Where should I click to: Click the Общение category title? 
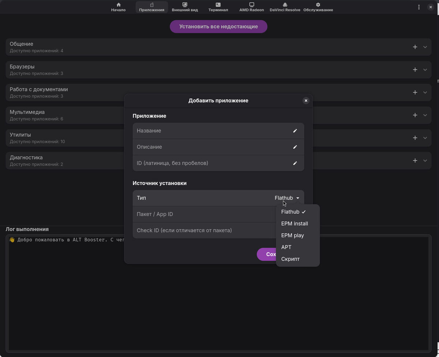pyautogui.click(x=22, y=44)
